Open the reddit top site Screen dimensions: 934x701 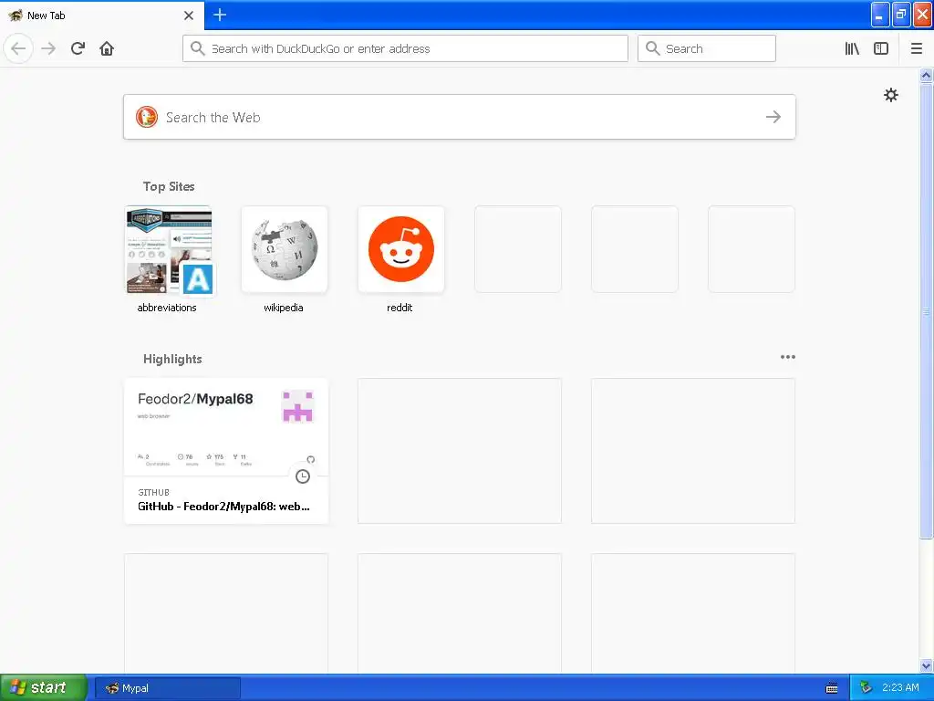click(x=401, y=259)
